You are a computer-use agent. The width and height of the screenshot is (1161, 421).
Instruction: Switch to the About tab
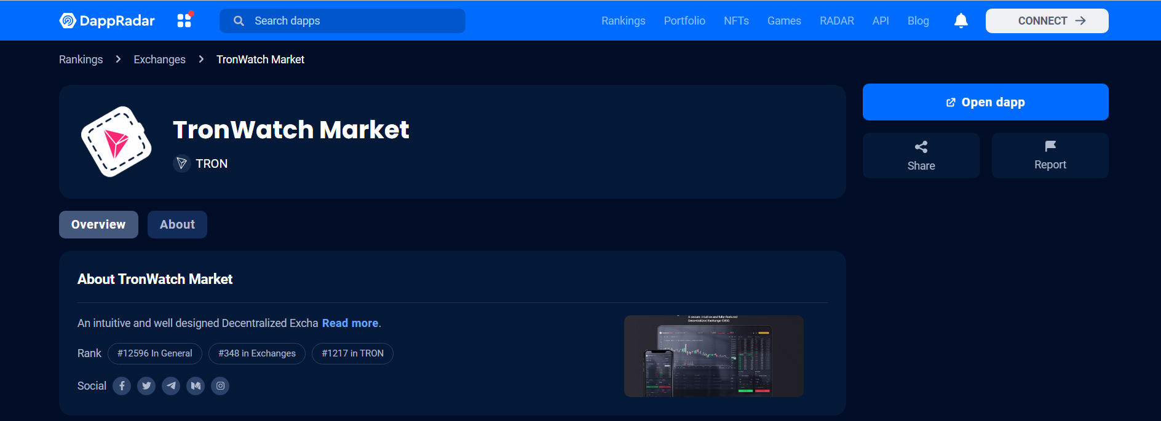tap(177, 225)
